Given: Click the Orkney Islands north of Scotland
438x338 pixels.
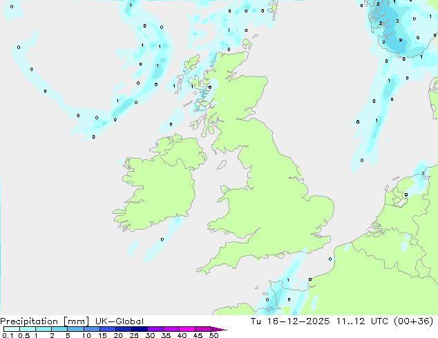Looking at the screenshot, I should pyautogui.click(x=247, y=43).
